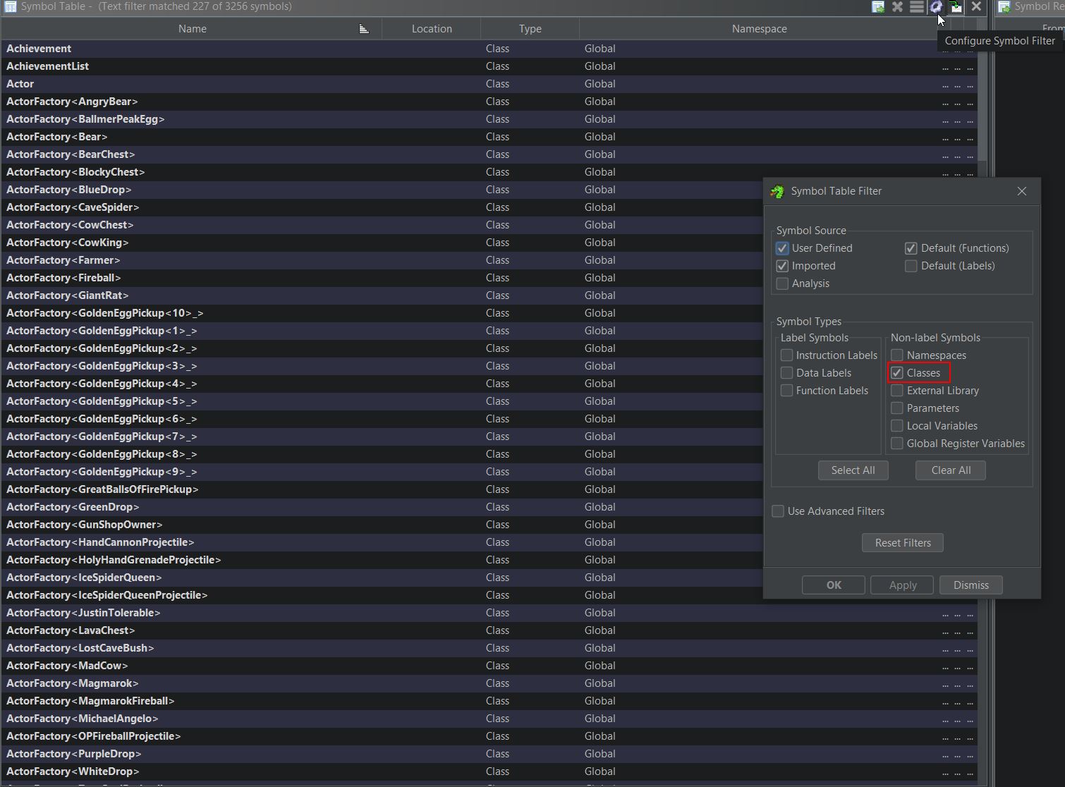
Task: Select the ActorFactory<BearChest> row
Action: [489, 154]
